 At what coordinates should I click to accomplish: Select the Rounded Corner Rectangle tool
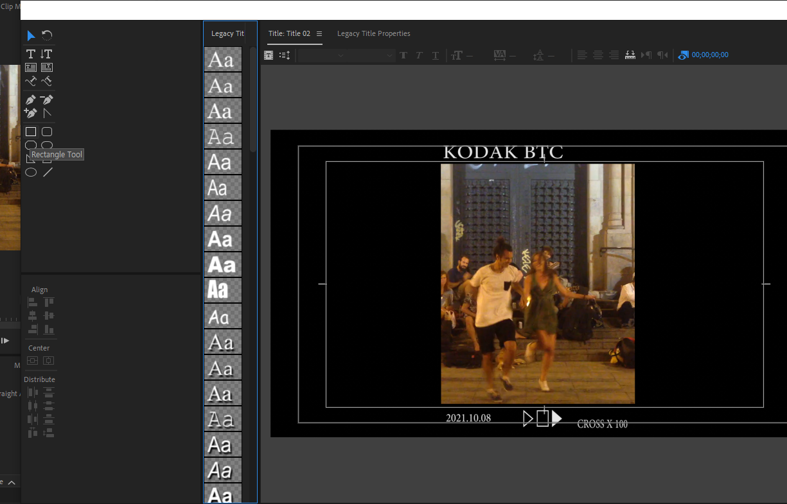47,132
